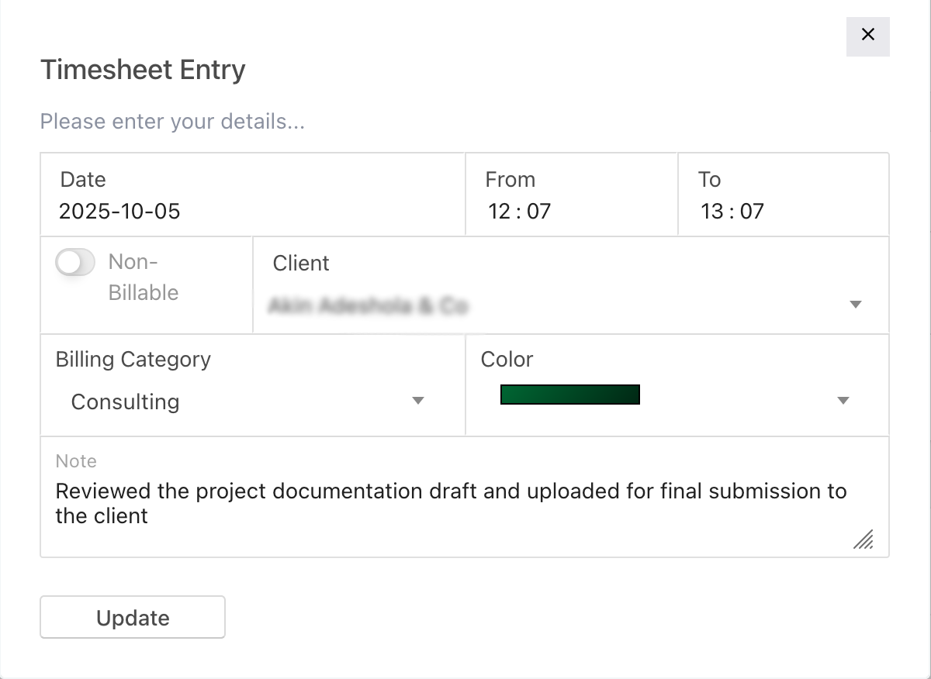This screenshot has height=679, width=931.
Task: Click the Date field label
Action: click(83, 180)
